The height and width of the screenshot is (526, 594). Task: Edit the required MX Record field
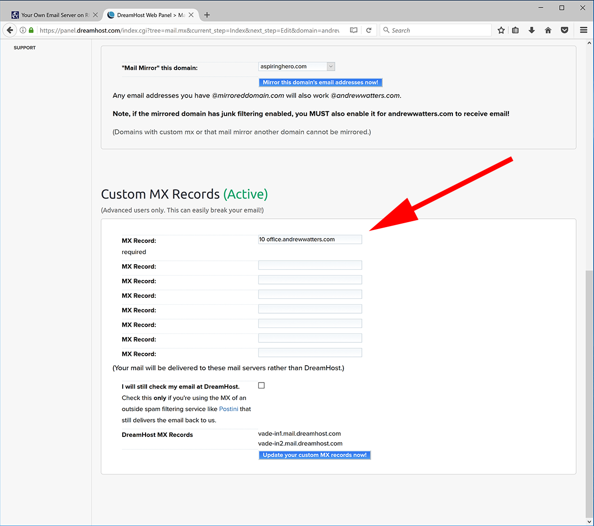[x=310, y=239]
